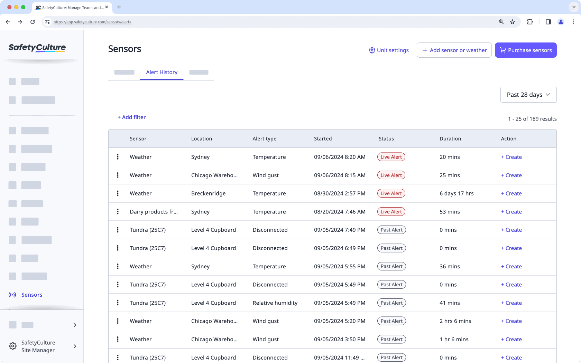Click inside the browser address bar
This screenshot has height=363, width=581.
(x=138, y=22)
